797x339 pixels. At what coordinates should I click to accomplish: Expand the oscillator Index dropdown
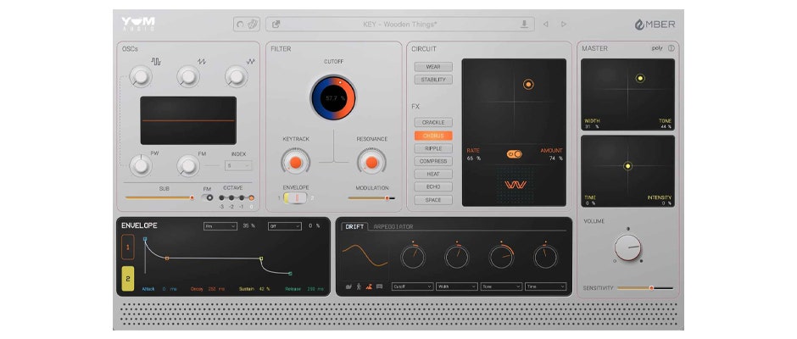click(238, 166)
